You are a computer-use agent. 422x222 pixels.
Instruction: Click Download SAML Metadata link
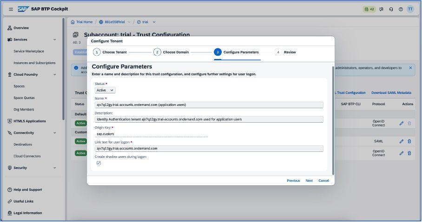point(391,92)
